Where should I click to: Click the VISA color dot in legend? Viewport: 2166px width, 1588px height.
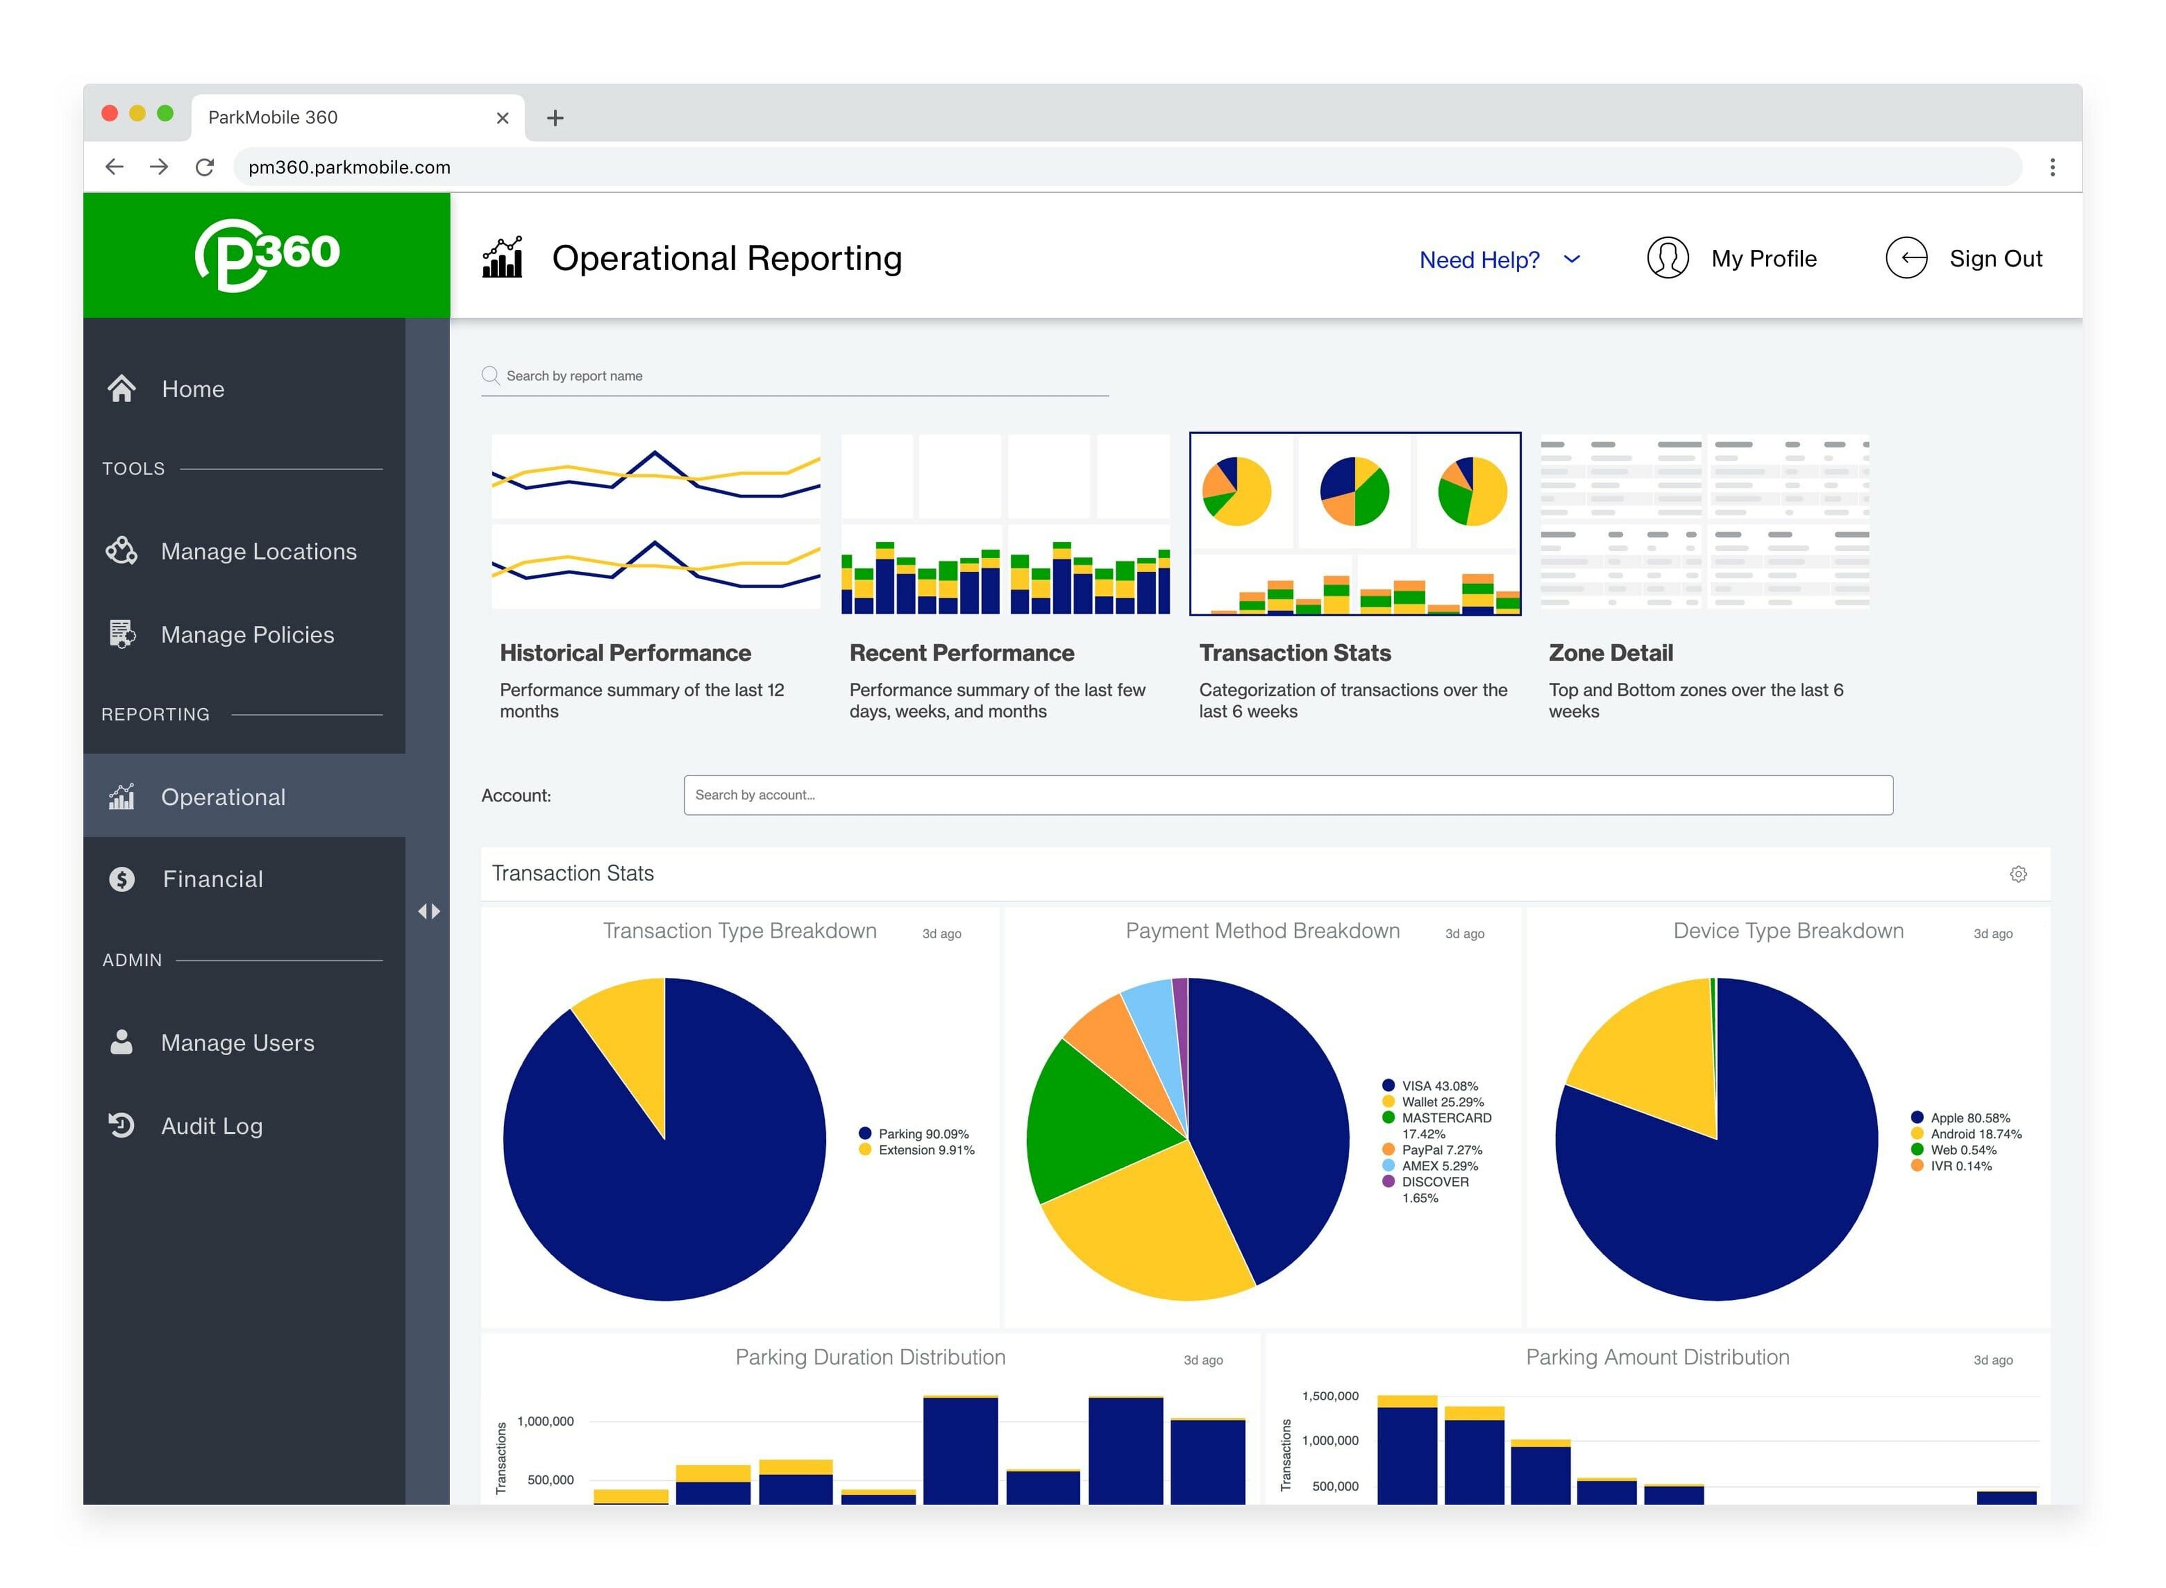pyautogui.click(x=1388, y=1086)
